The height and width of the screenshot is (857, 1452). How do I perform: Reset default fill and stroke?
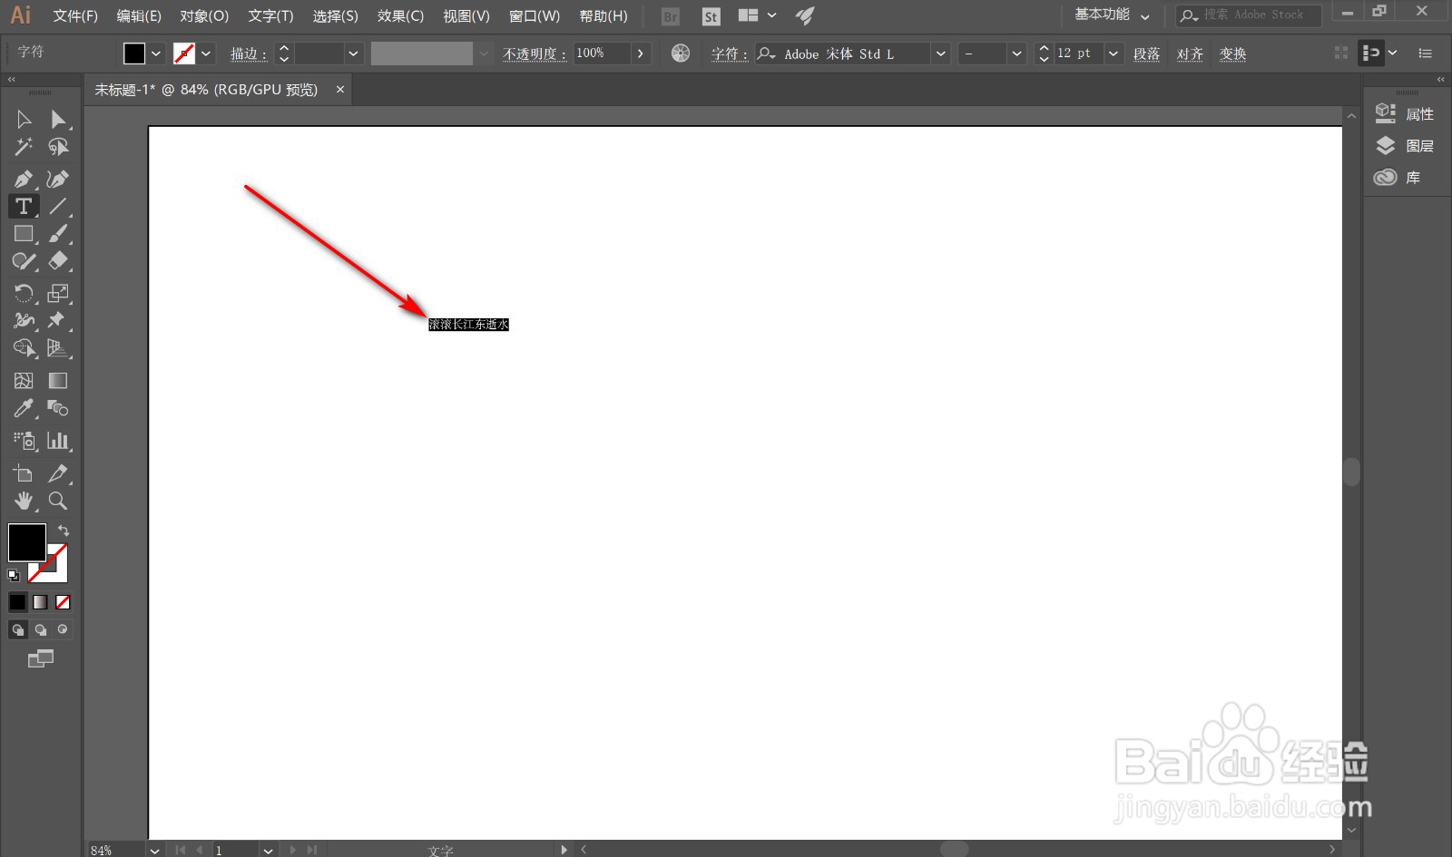pyautogui.click(x=14, y=575)
